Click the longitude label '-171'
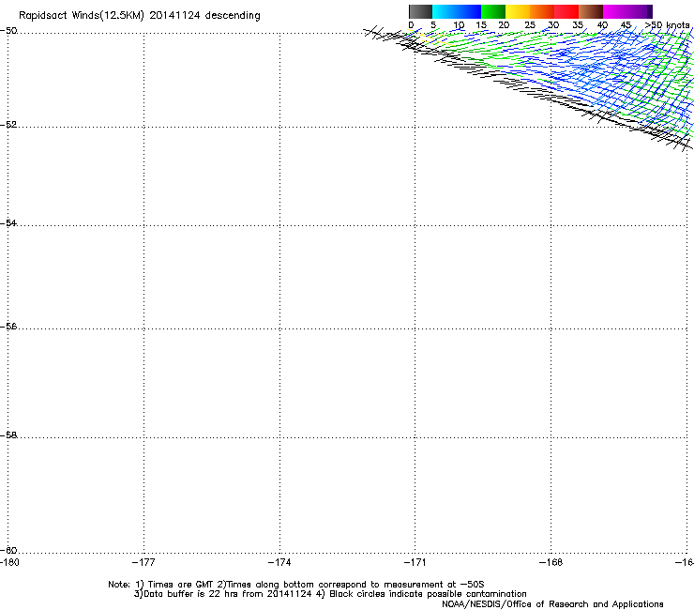 [415, 562]
